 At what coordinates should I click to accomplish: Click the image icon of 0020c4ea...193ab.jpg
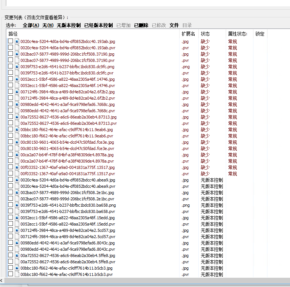[17, 41]
